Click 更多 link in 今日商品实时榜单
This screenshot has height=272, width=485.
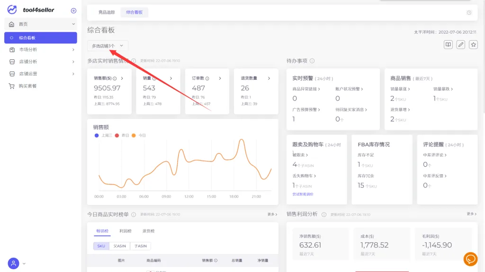272,214
